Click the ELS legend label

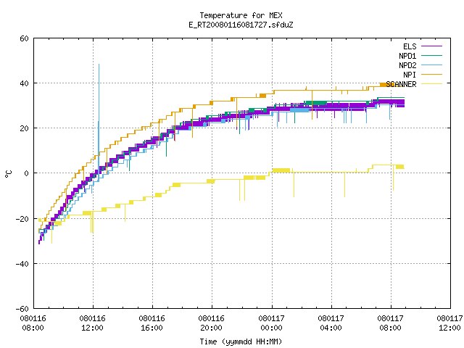410,46
